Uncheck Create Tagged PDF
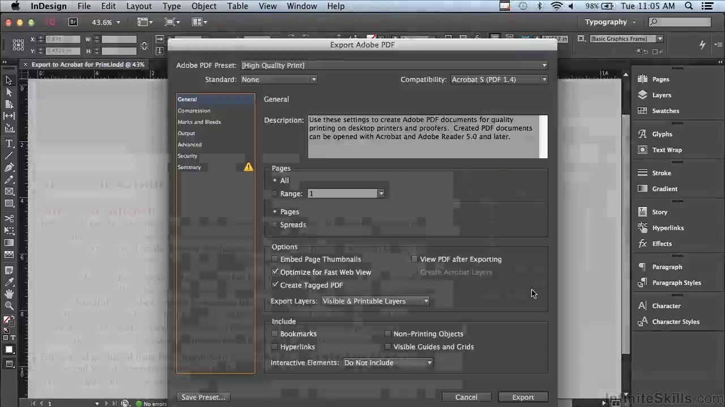The image size is (725, 407). (275, 285)
